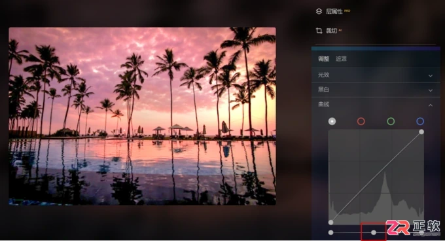Click the 光效 section title
The image size is (445, 241).
pos(323,75)
